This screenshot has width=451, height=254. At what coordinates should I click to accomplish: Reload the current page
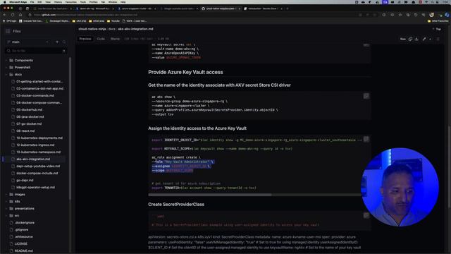click(x=13, y=15)
